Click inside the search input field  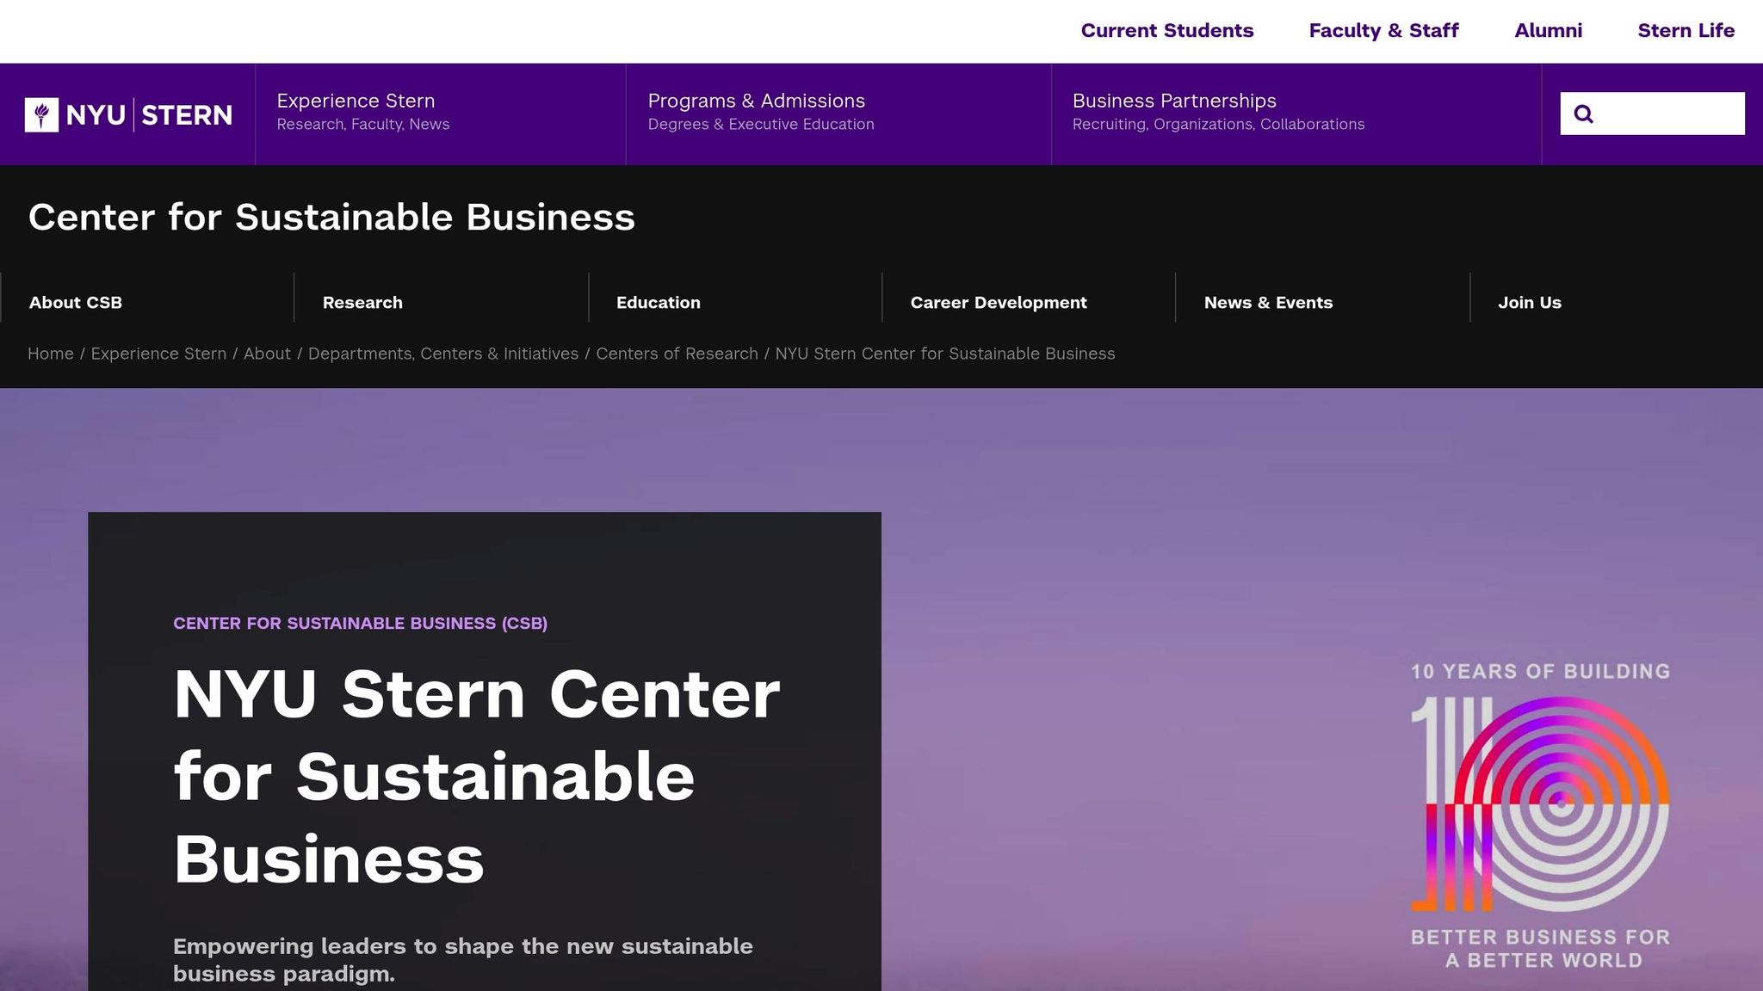[x=1661, y=113]
